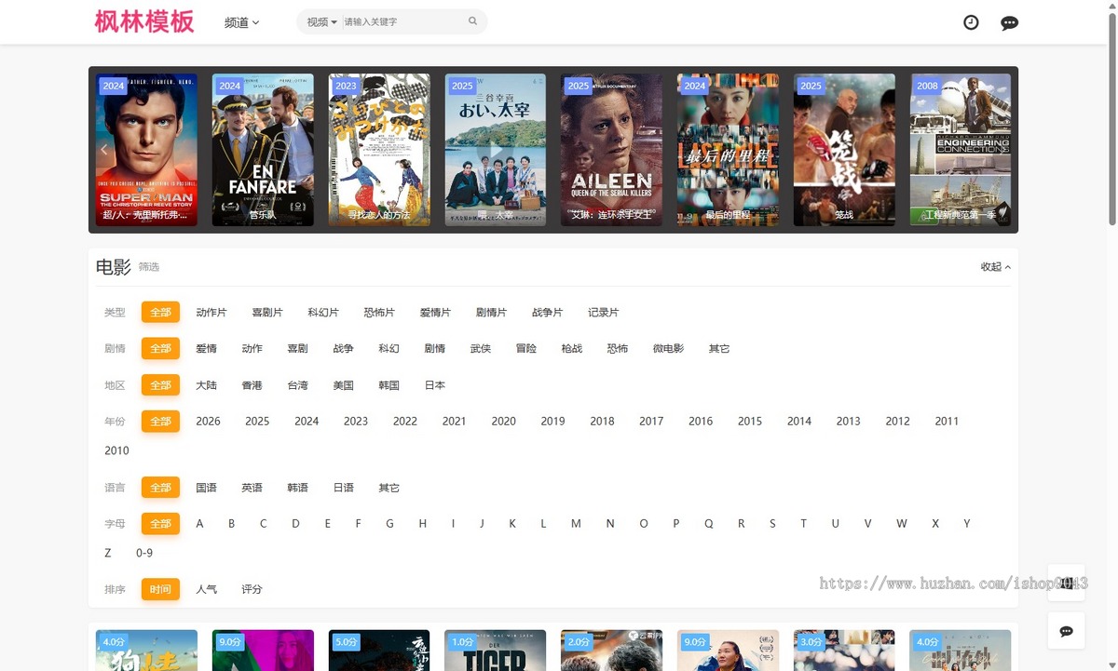
Task: Open the viewing history clock icon
Action: [x=971, y=22]
